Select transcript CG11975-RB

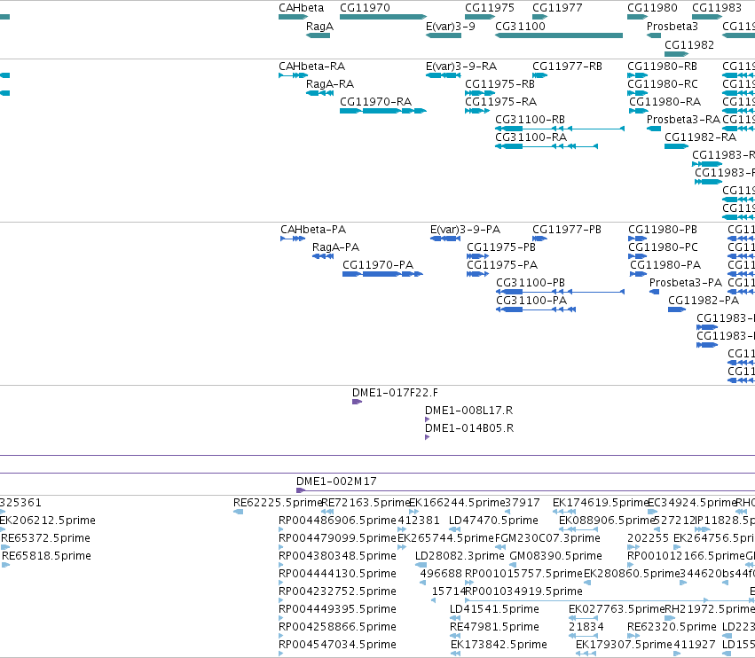[x=480, y=93]
